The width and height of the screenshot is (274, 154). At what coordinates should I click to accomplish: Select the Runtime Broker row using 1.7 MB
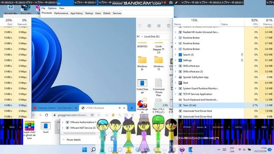223,38
